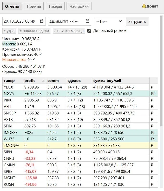Click the Сделок 93 / 140 (233) line
The height and width of the screenshot is (191, 164).
[x=22, y=72]
